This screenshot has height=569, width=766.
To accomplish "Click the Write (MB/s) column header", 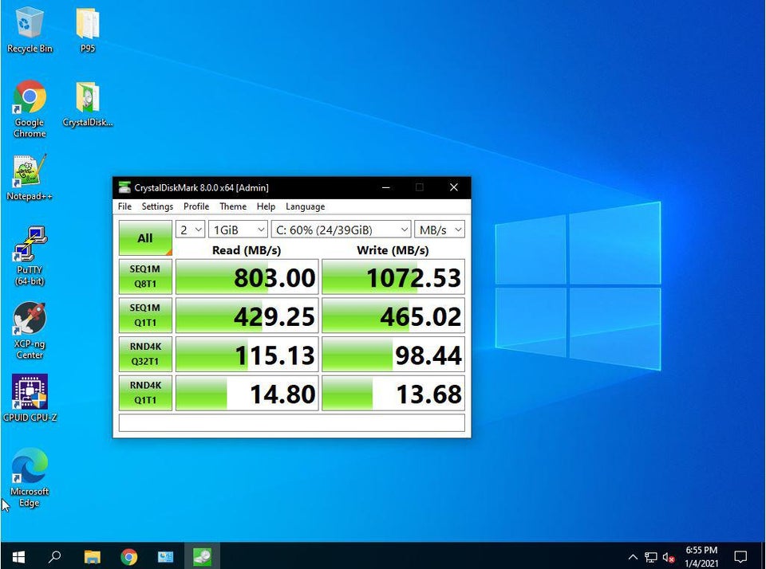I will [393, 250].
